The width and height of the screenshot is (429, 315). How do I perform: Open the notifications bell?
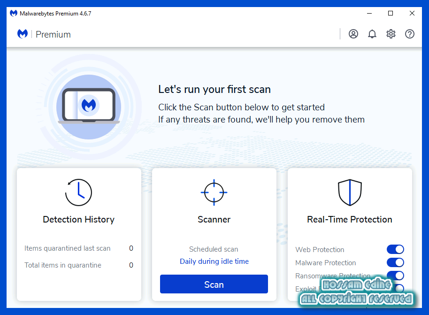click(x=372, y=34)
